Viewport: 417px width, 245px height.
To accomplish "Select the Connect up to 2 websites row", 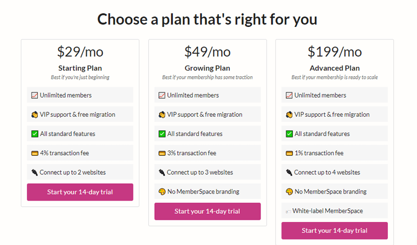I will coord(80,172).
